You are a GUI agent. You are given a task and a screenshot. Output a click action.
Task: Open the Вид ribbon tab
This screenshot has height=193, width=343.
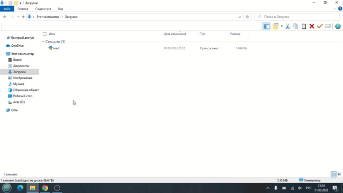click(x=61, y=9)
